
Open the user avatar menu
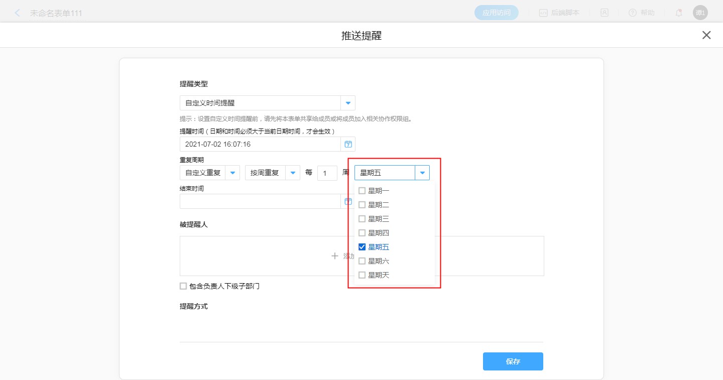tap(700, 13)
